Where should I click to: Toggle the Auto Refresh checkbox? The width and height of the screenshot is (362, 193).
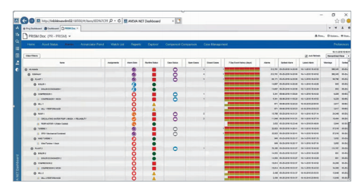(306, 56)
